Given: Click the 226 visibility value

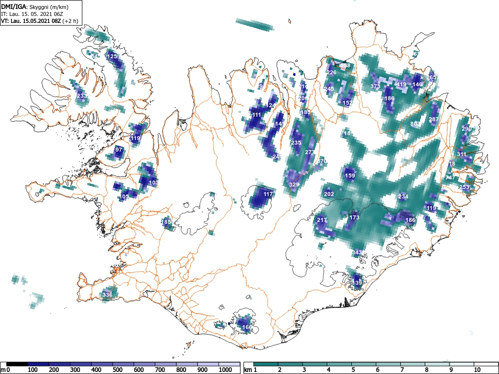Looking at the screenshot, I should pos(332,72).
